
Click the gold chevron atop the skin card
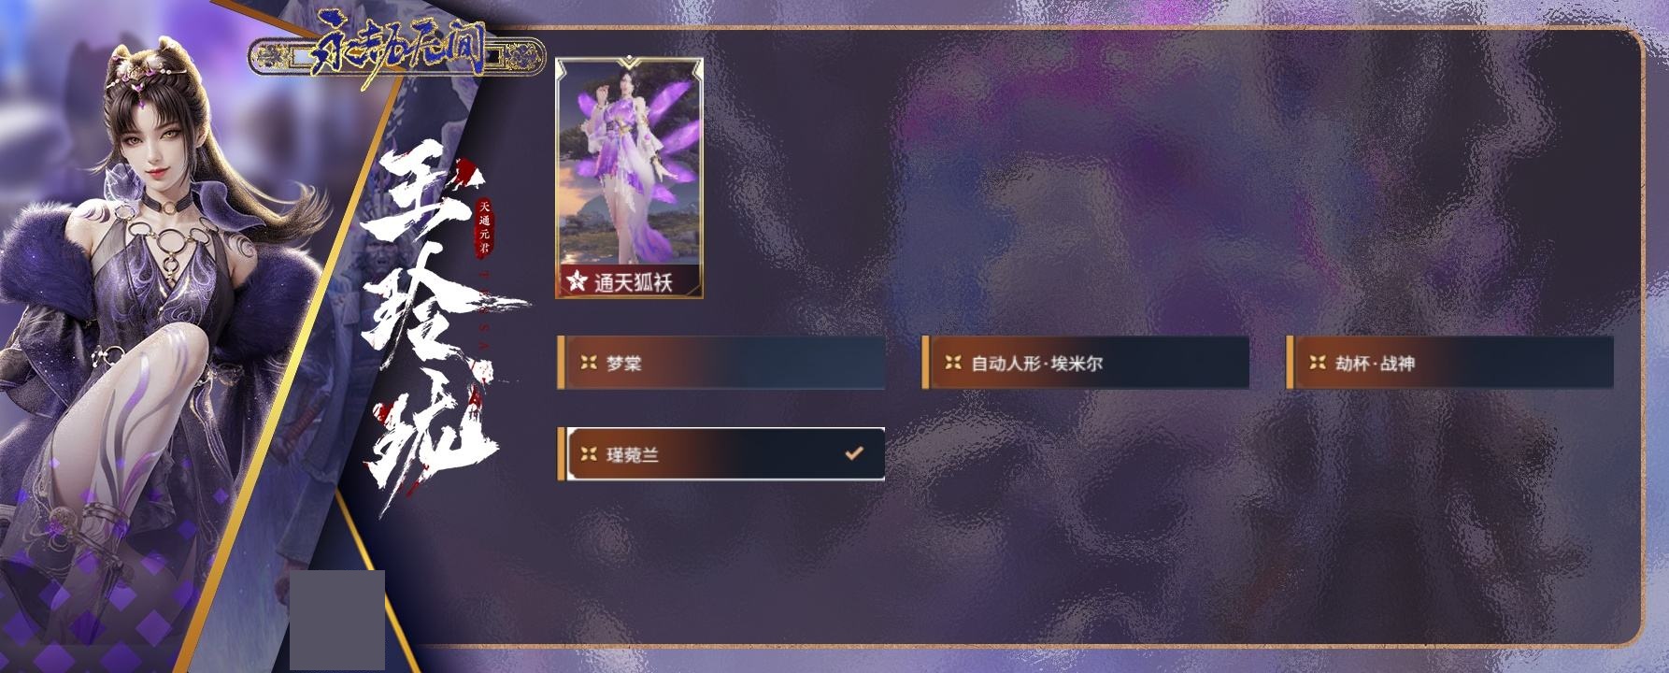(629, 64)
